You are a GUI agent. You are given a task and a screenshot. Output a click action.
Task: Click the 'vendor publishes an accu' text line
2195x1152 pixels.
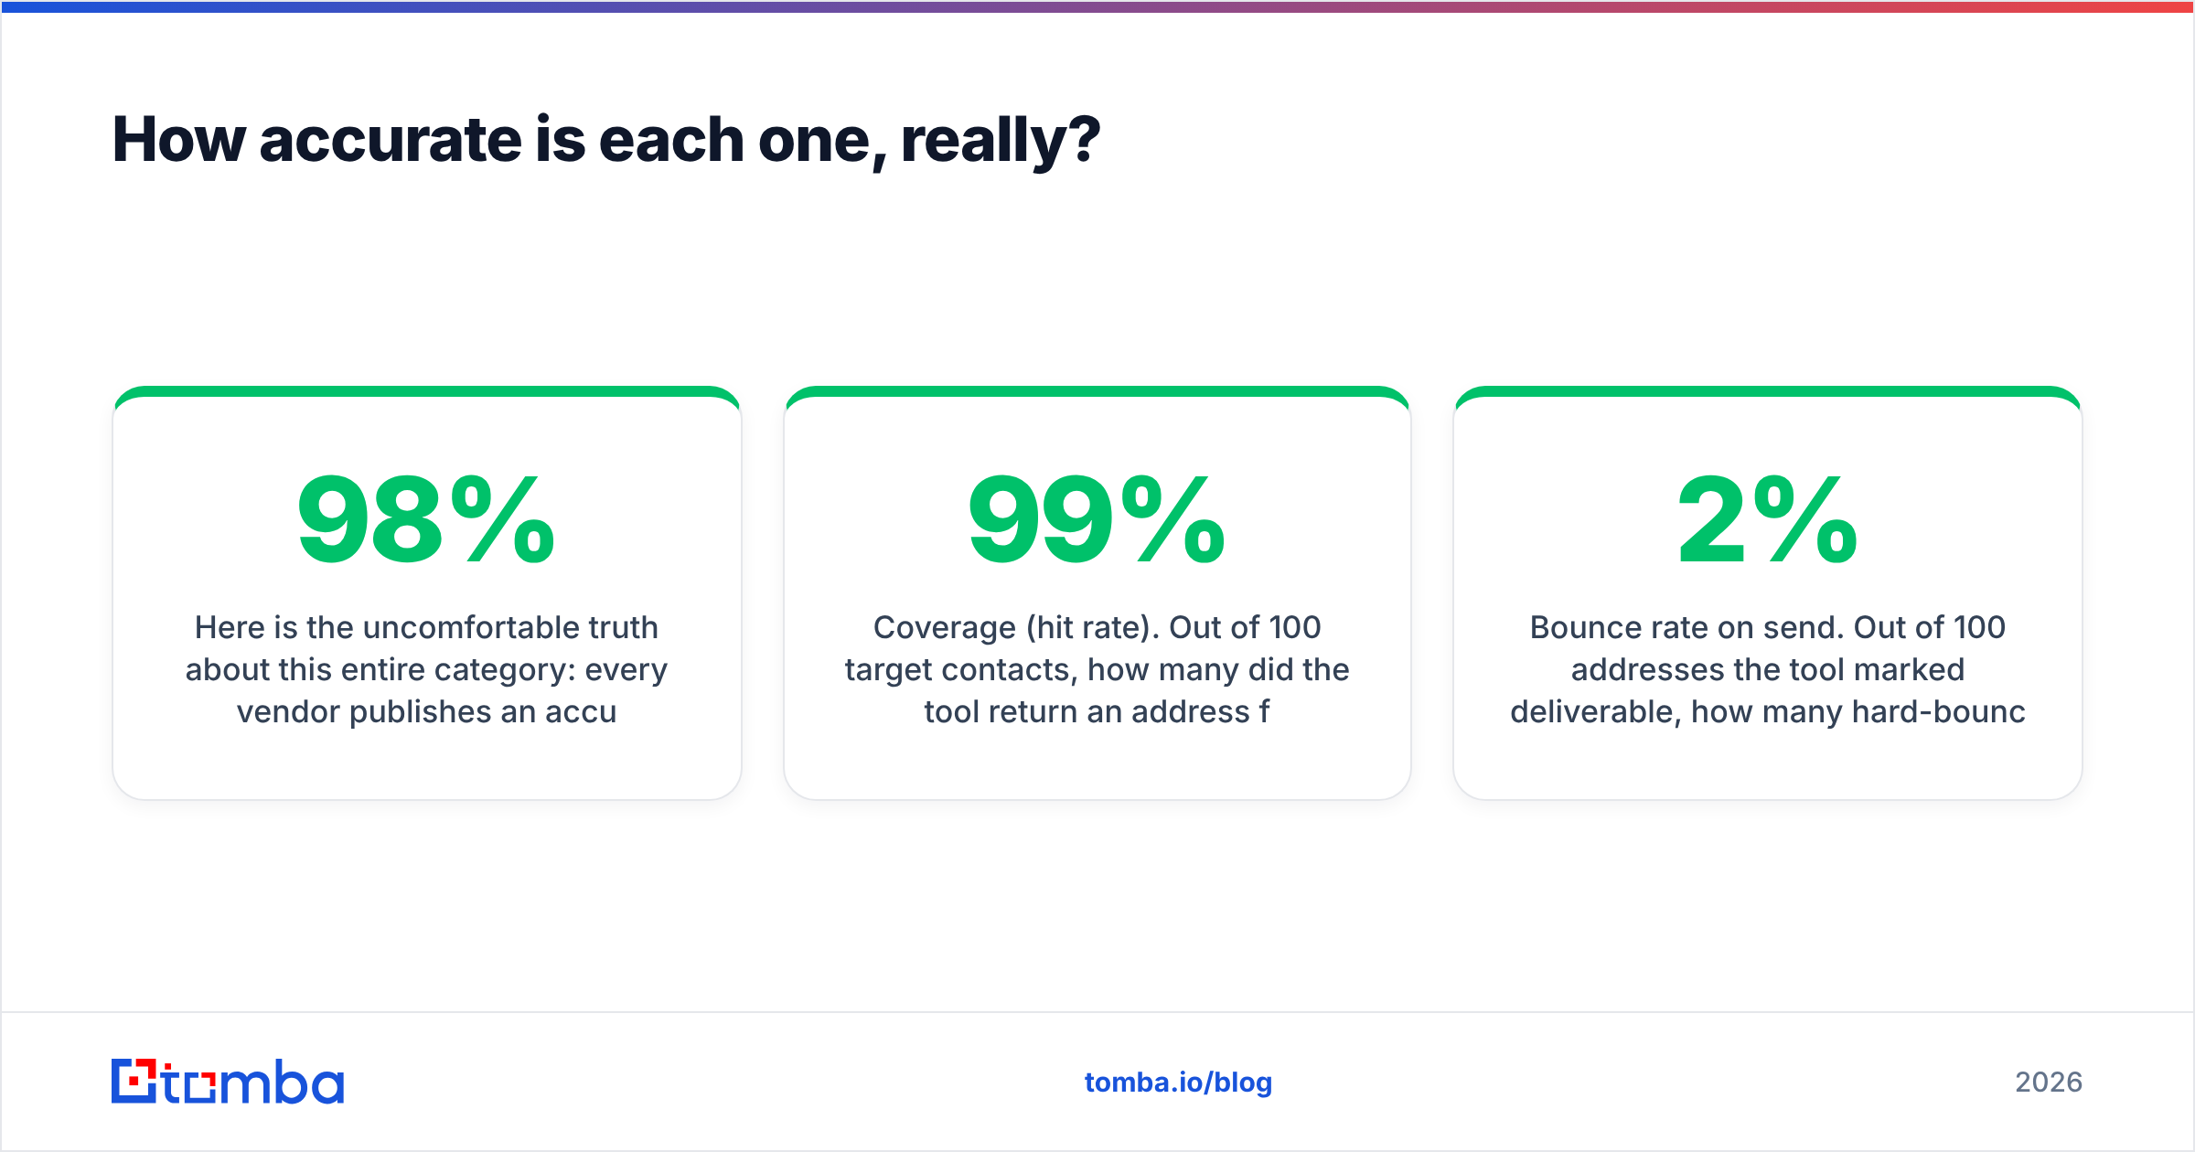pyautogui.click(x=426, y=711)
